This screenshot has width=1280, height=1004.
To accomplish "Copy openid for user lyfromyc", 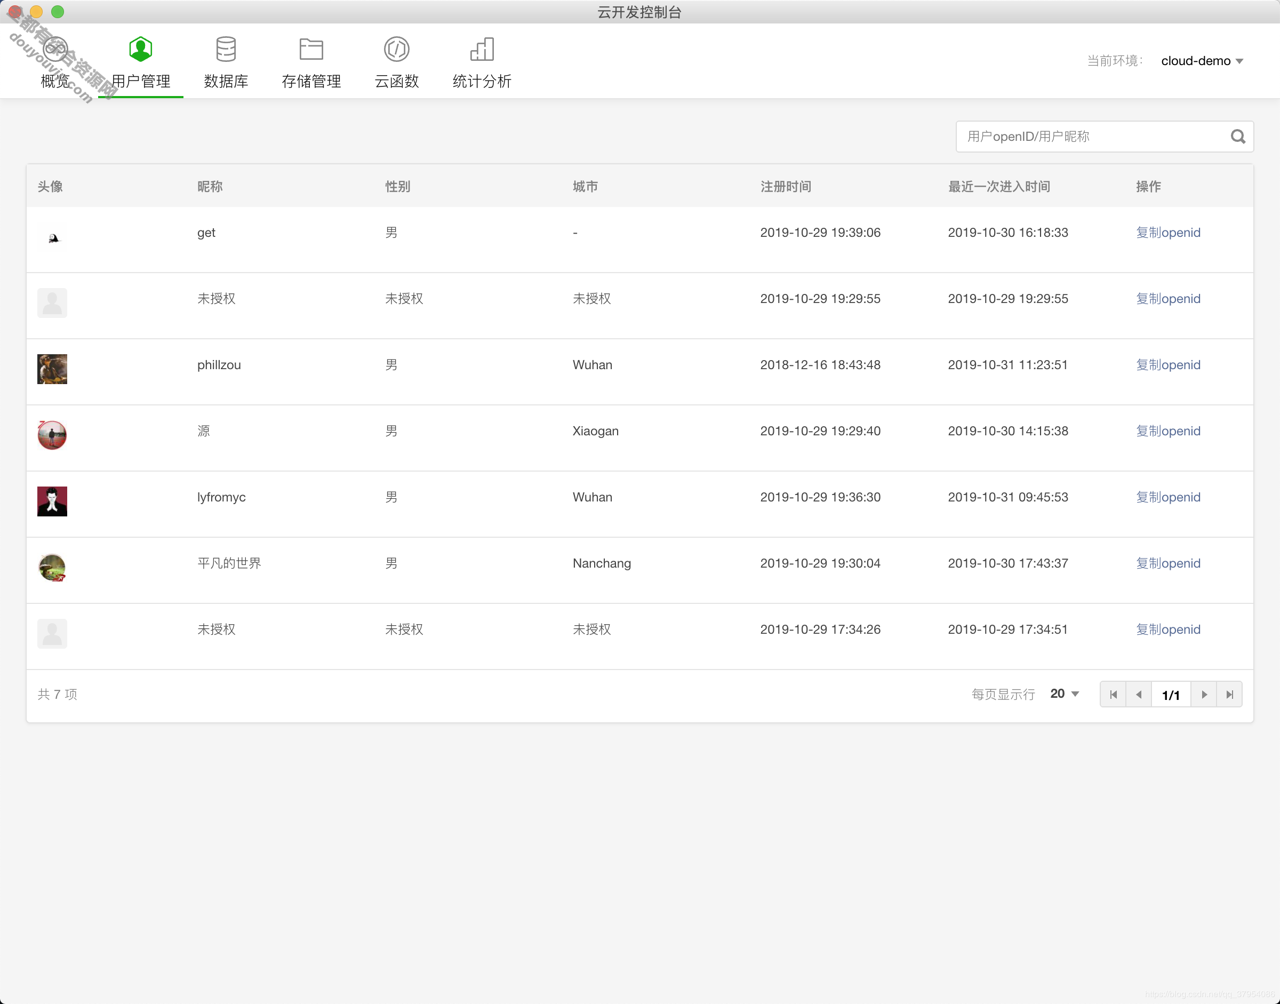I will click(x=1168, y=497).
